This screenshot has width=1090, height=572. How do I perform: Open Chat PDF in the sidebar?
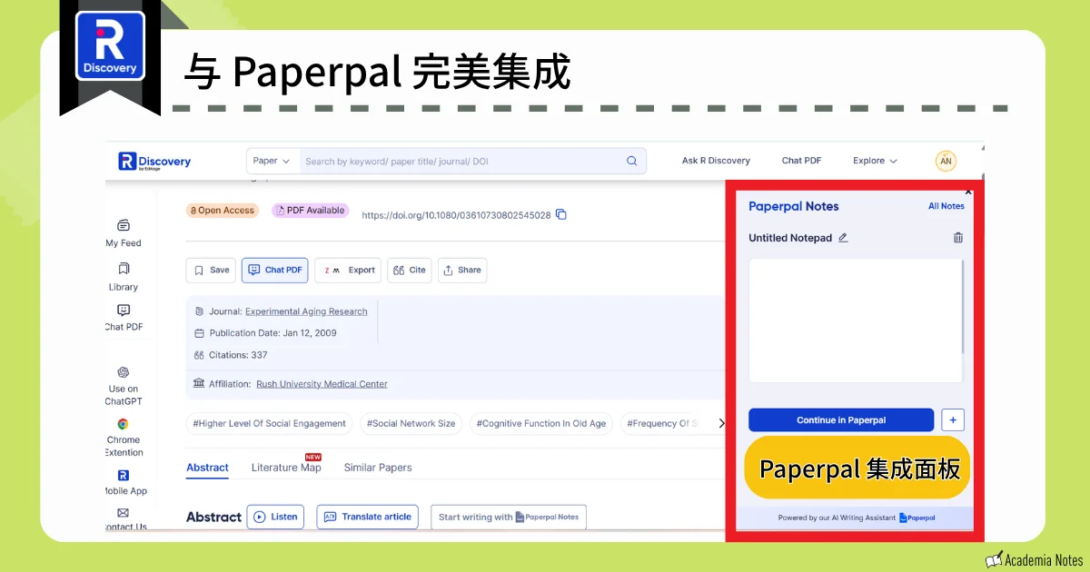(124, 318)
